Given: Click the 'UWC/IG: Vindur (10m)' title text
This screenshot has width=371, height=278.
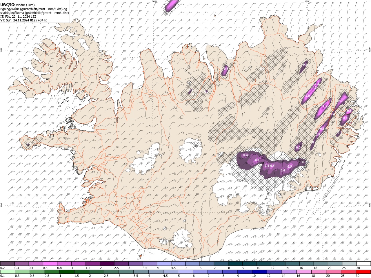Looking at the screenshot, I should (18, 5).
